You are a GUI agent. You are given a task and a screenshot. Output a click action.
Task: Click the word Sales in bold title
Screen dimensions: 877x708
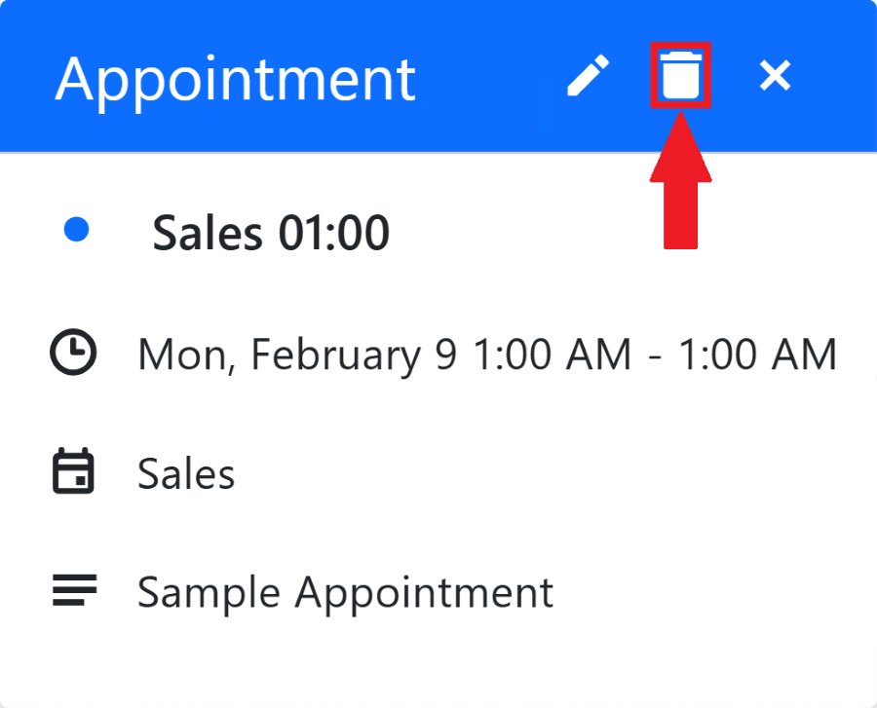(x=208, y=233)
